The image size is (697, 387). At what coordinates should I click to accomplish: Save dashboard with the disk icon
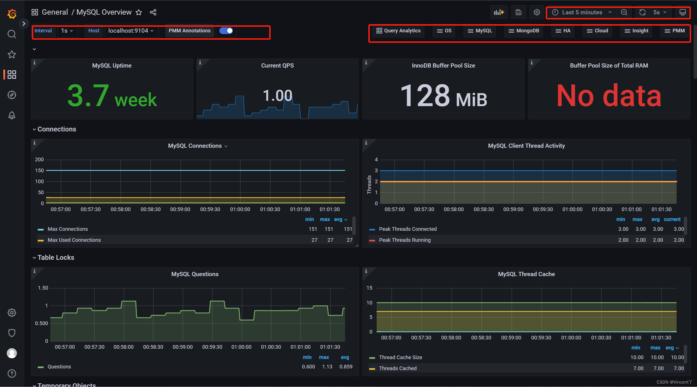pos(518,12)
